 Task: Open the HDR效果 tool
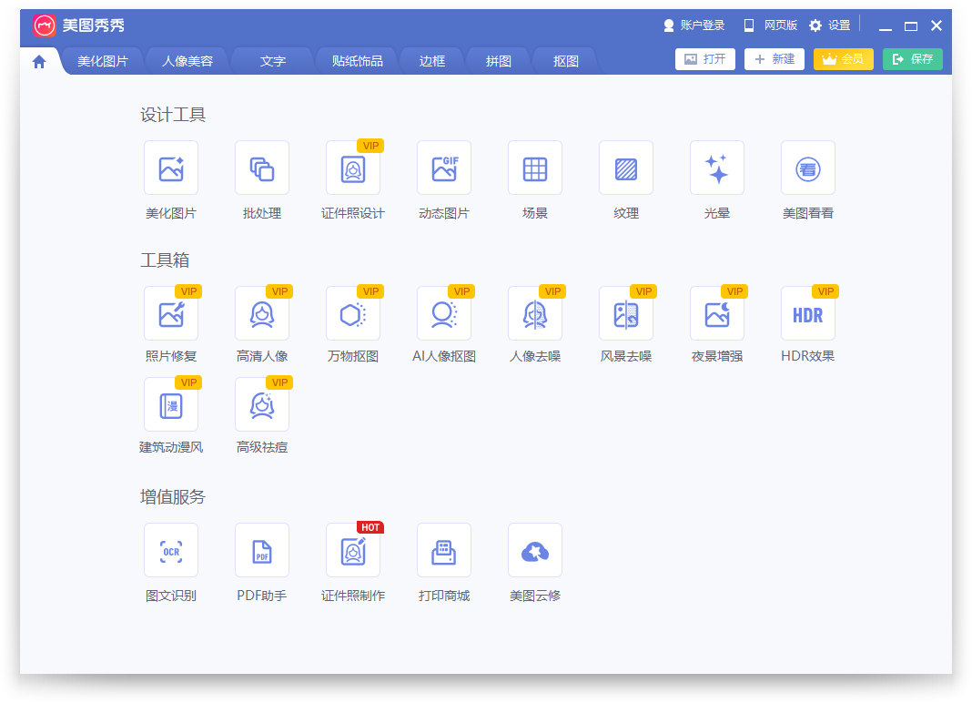tap(808, 313)
